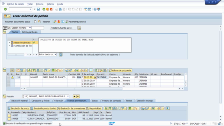Click the document icon right of Determ.fuente aprov.
Viewport: 224px width, 126px height.
point(79,28)
